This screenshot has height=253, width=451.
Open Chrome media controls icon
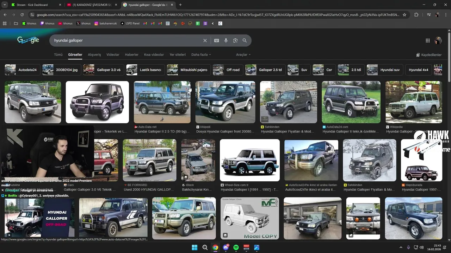pyautogui.click(x=428, y=15)
